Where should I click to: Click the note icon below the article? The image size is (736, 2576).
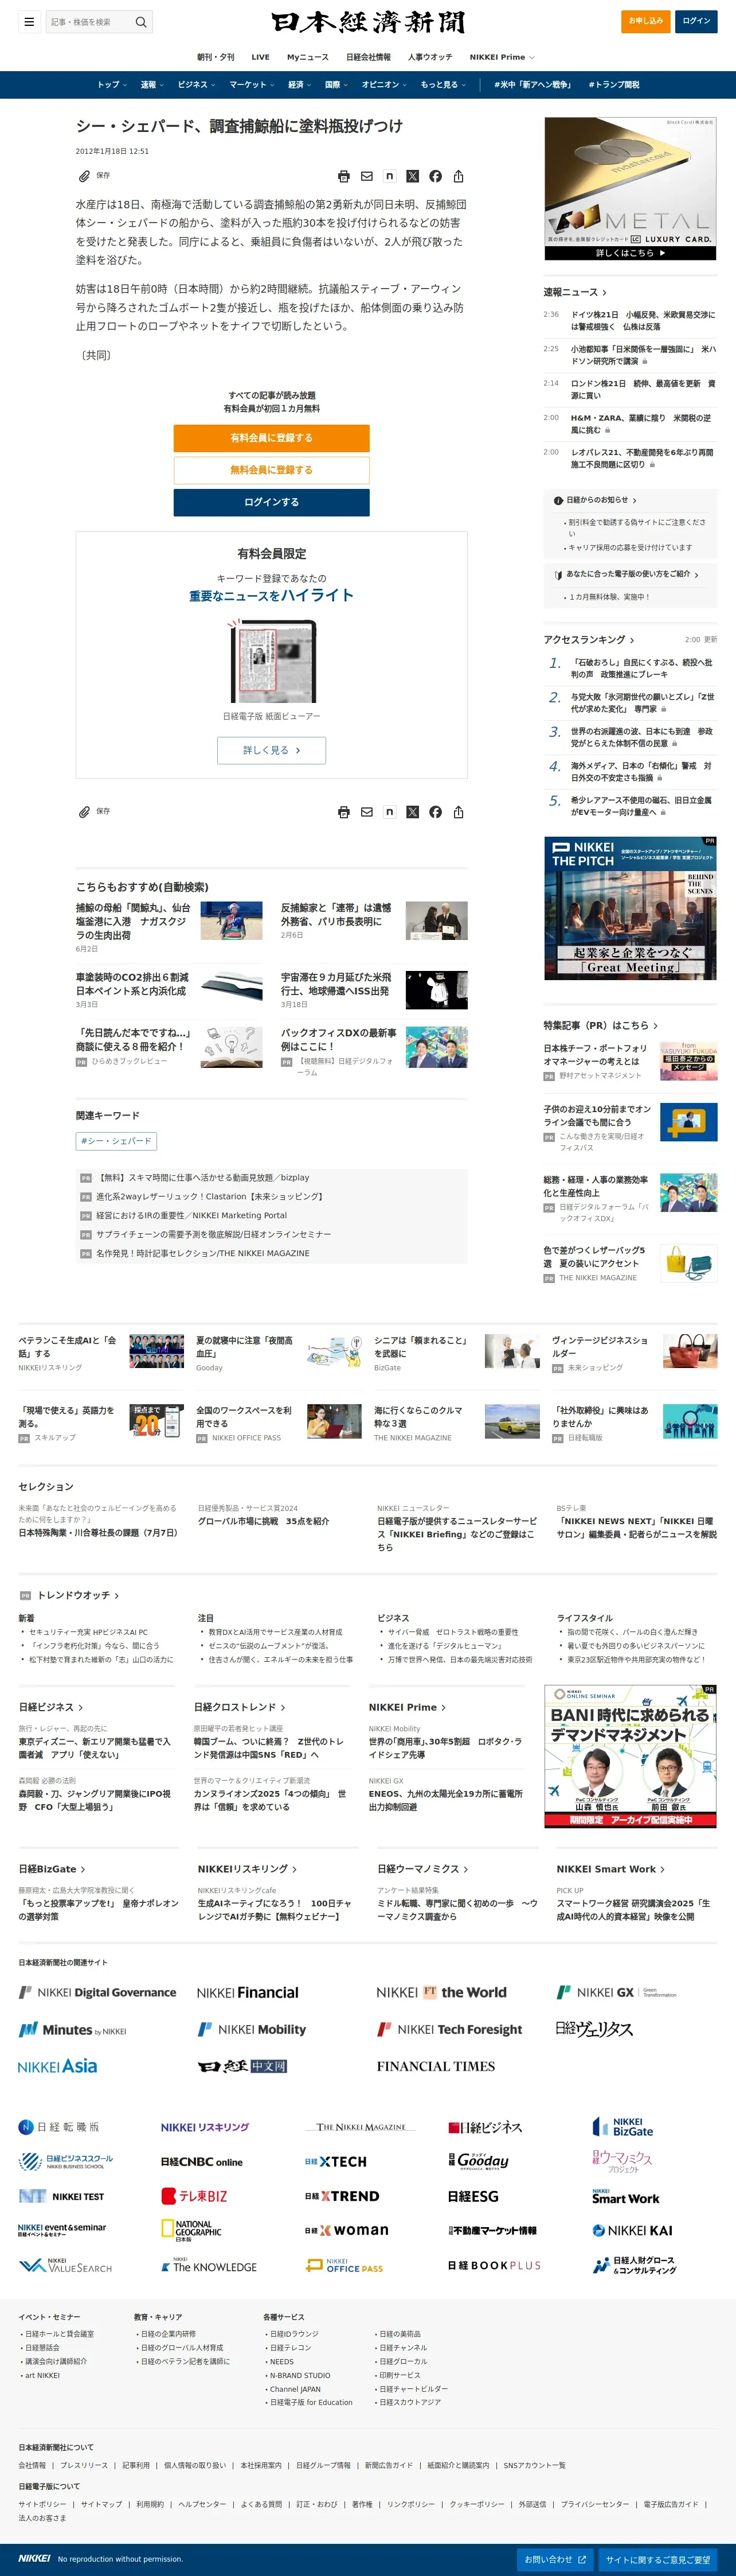click(x=389, y=812)
